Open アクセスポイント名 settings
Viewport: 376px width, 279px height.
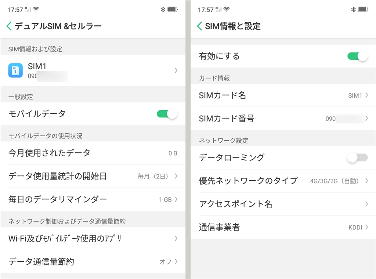tap(283, 204)
